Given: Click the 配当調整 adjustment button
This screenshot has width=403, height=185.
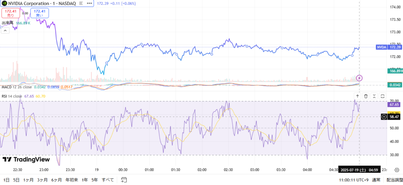Looking at the screenshot, I should (x=394, y=180).
